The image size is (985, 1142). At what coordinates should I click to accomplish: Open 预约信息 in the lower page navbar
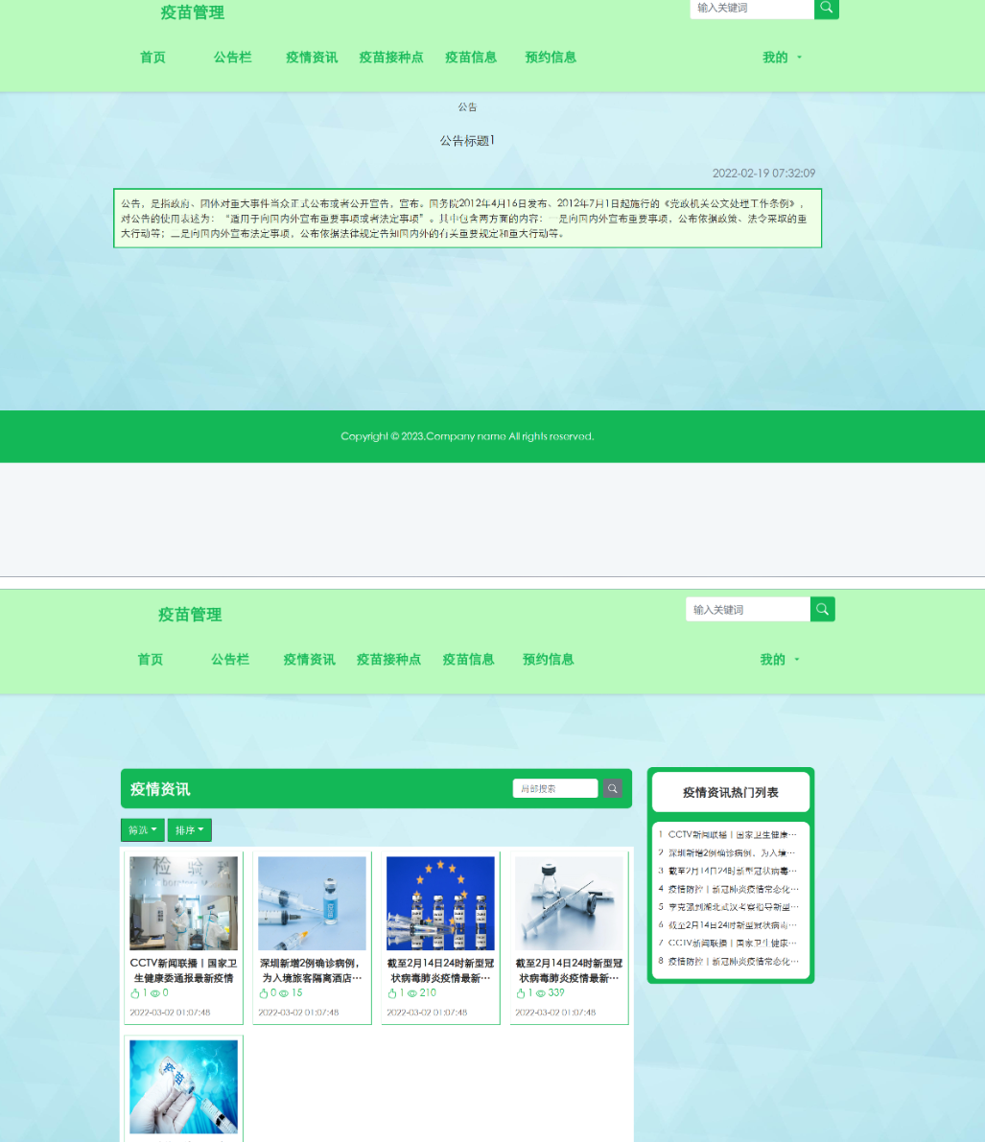coord(549,659)
